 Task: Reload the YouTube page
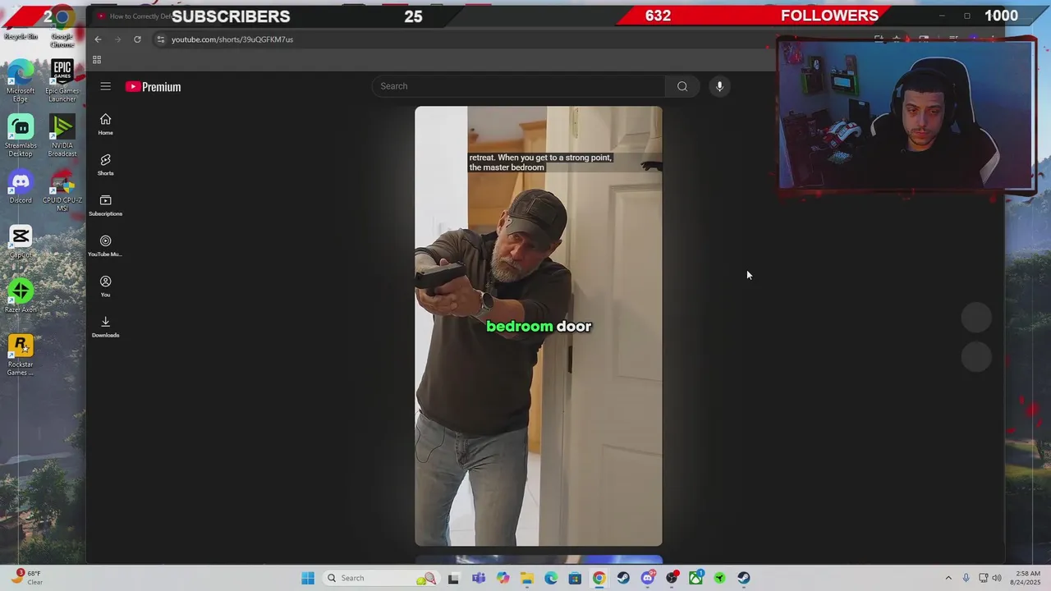(137, 39)
